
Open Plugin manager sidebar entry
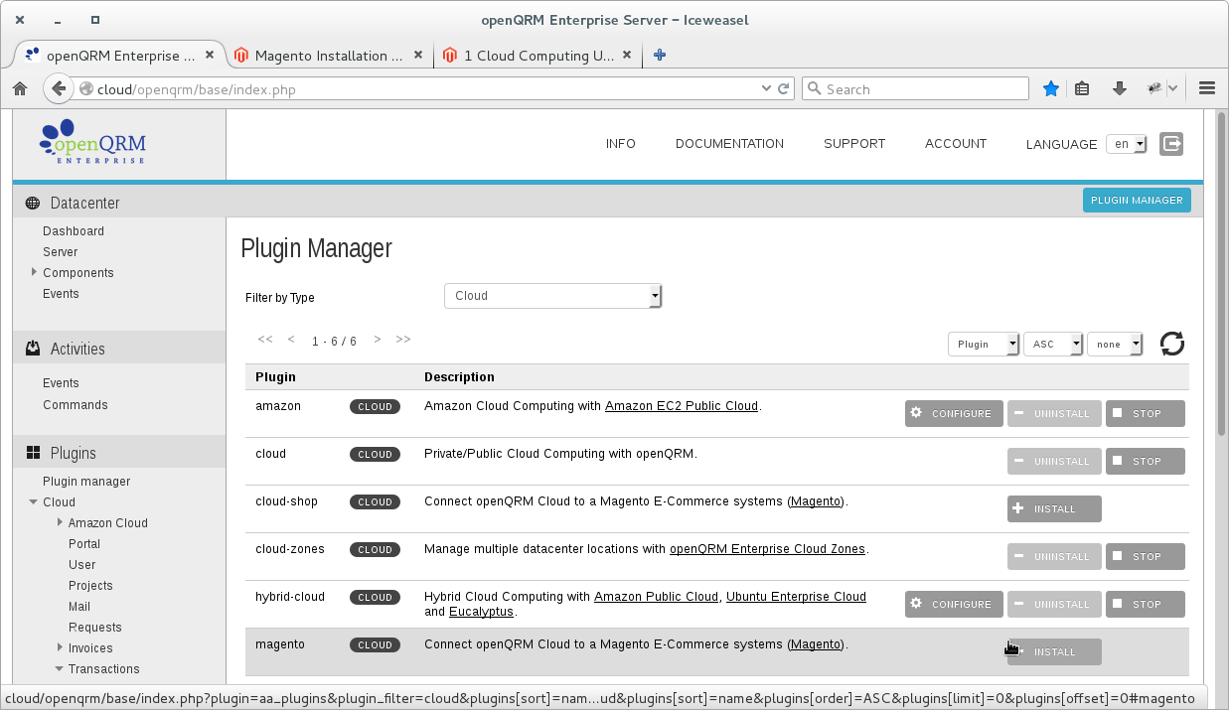pos(86,482)
